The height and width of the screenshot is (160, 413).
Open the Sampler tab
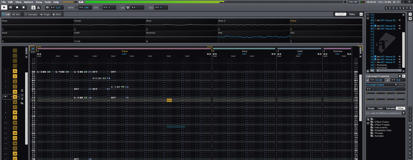point(31,14)
